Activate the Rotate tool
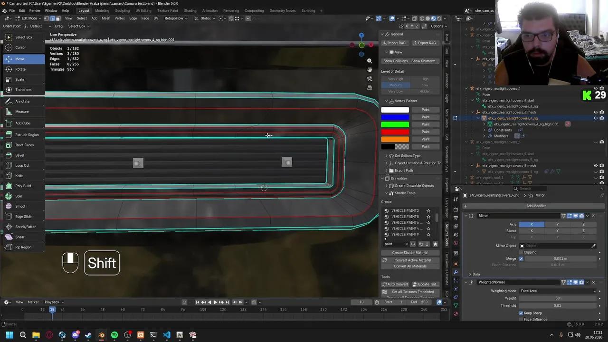 (24, 69)
